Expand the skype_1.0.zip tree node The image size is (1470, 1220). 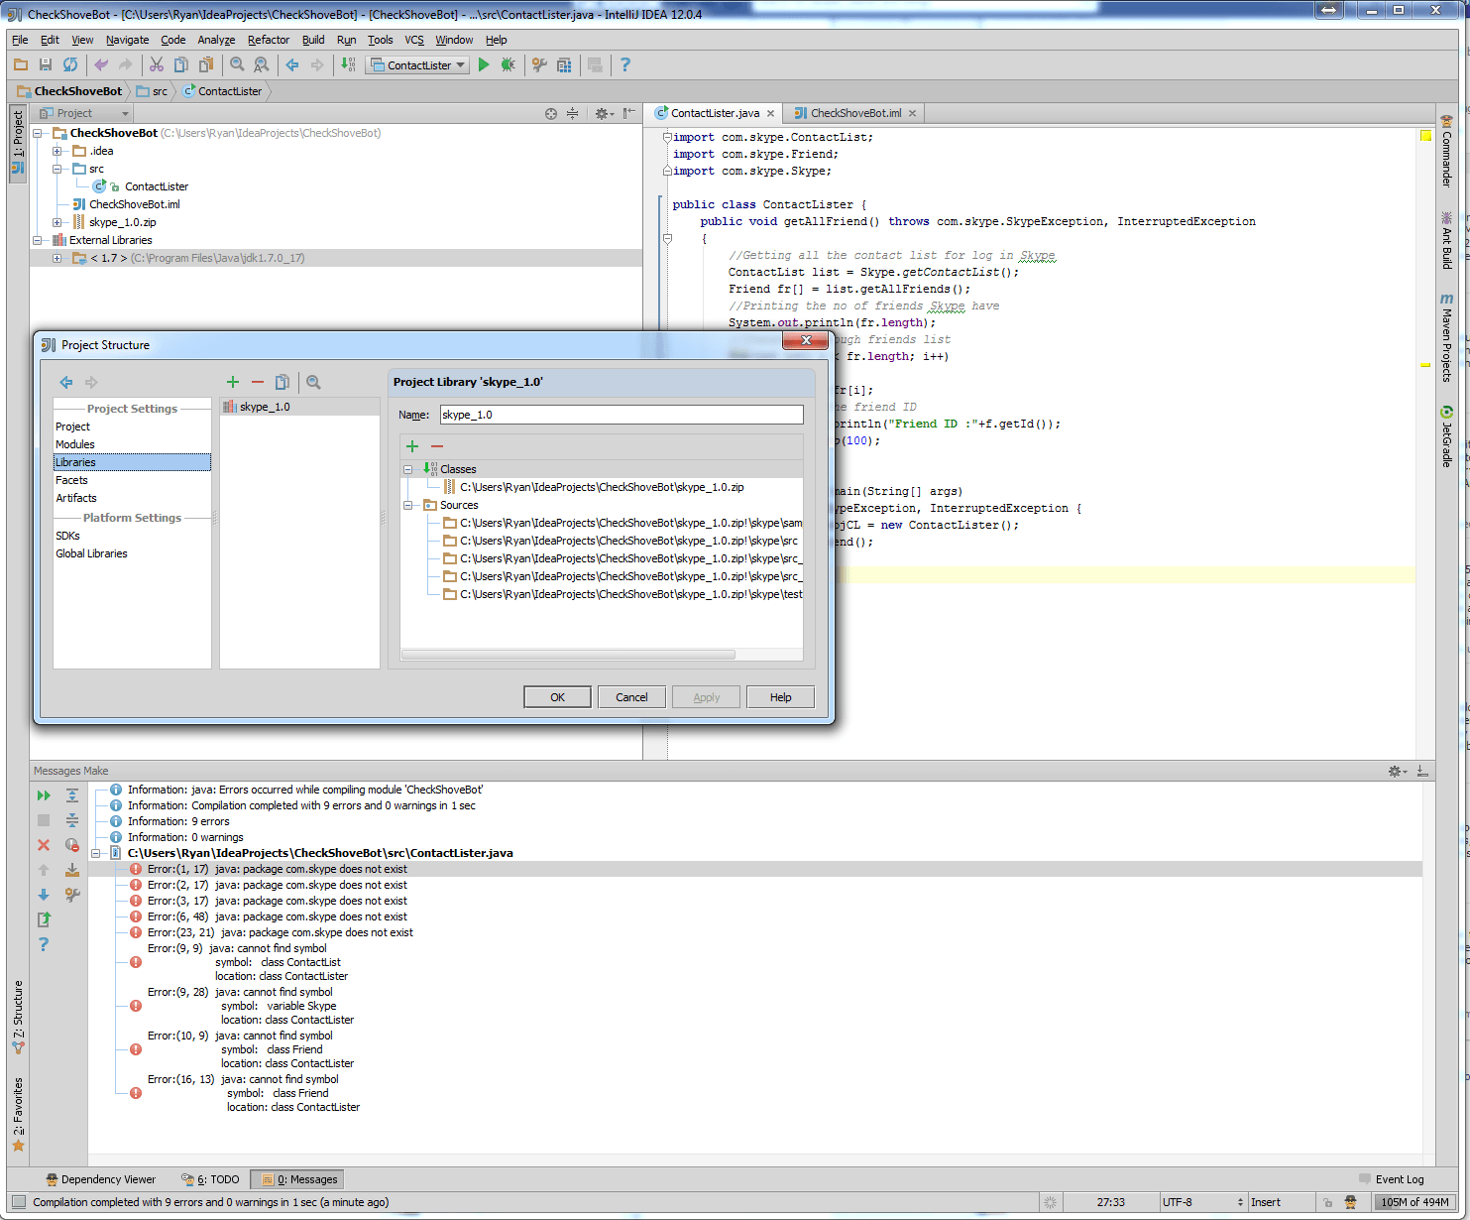click(x=57, y=222)
